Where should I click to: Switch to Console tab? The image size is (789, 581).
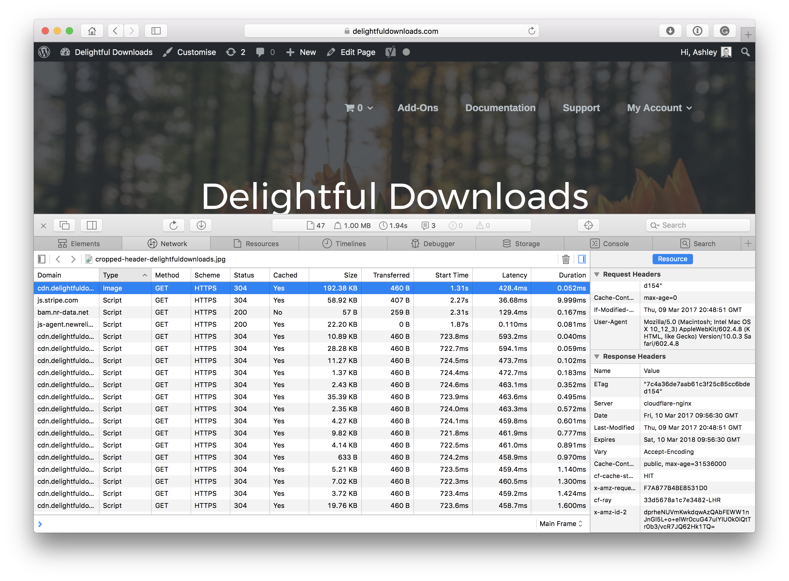[609, 243]
